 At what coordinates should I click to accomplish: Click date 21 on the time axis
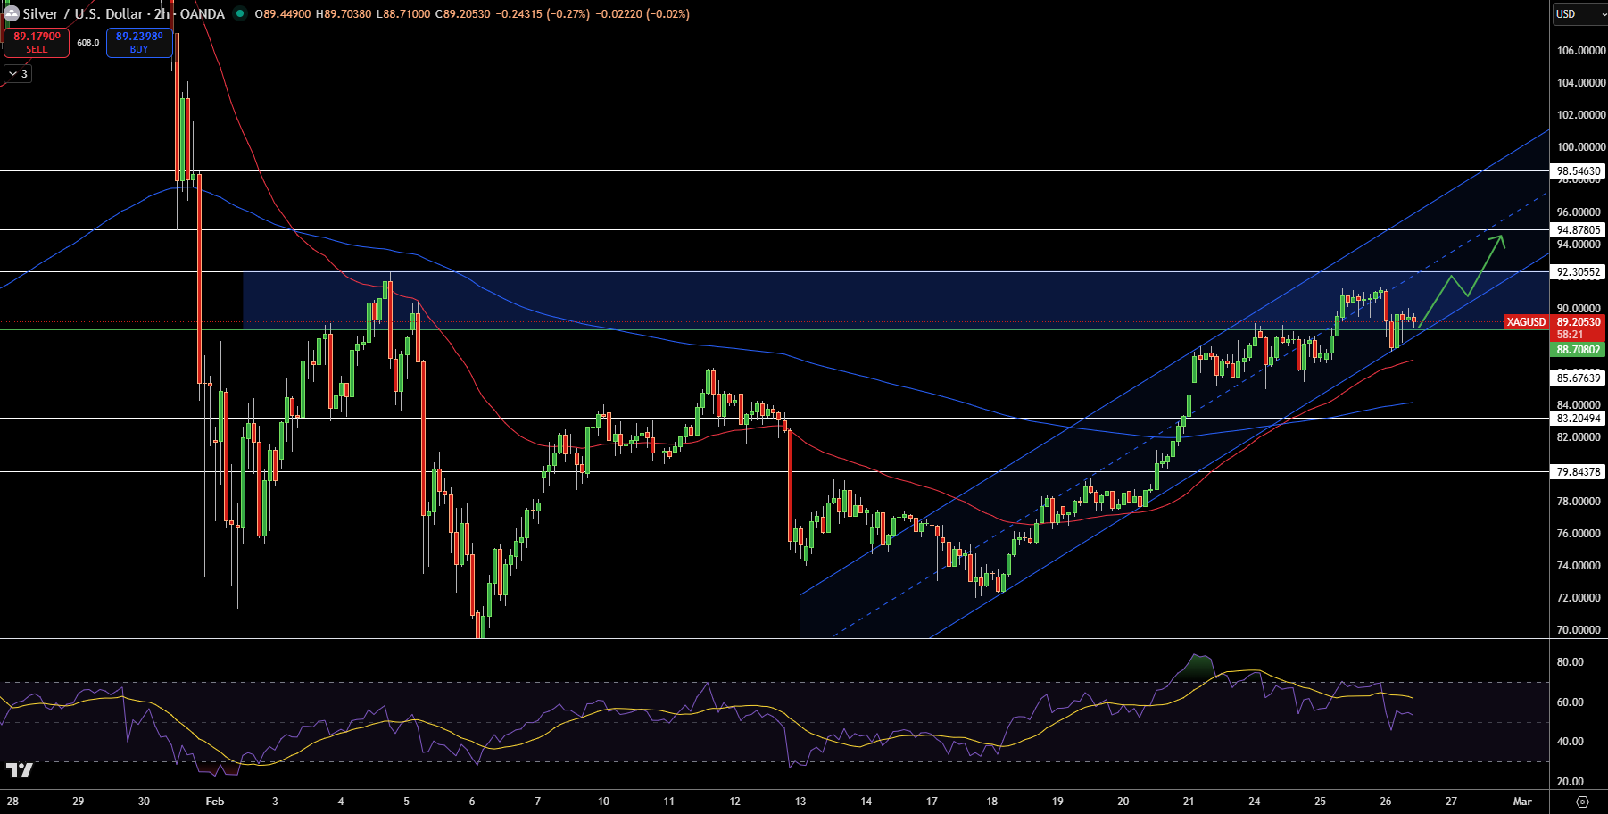(x=1189, y=802)
